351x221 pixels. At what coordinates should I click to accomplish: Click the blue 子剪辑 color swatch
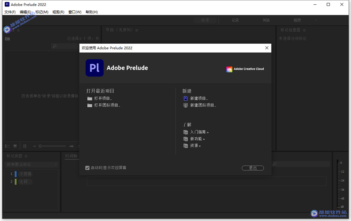pos(16,174)
